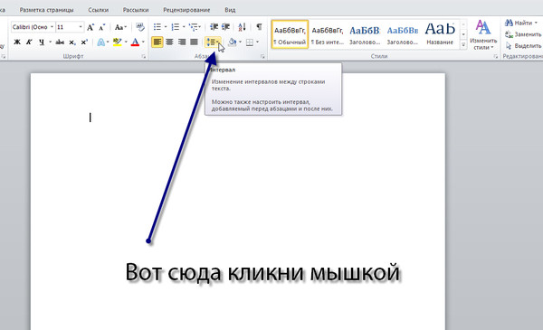Image resolution: width=543 pixels, height=330 pixels.
Task: Click the decrease indent icon
Action: coord(214,26)
